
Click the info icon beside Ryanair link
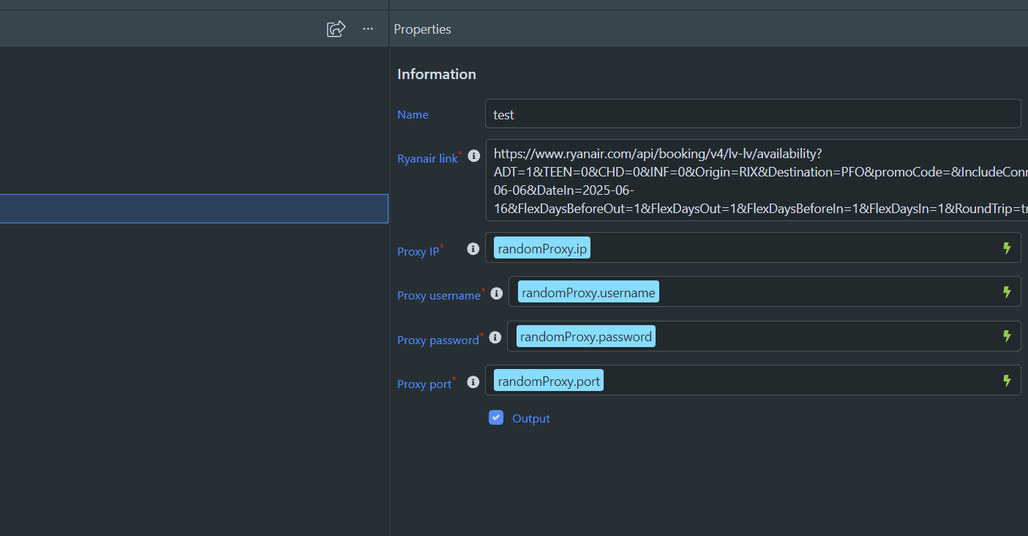pos(473,155)
